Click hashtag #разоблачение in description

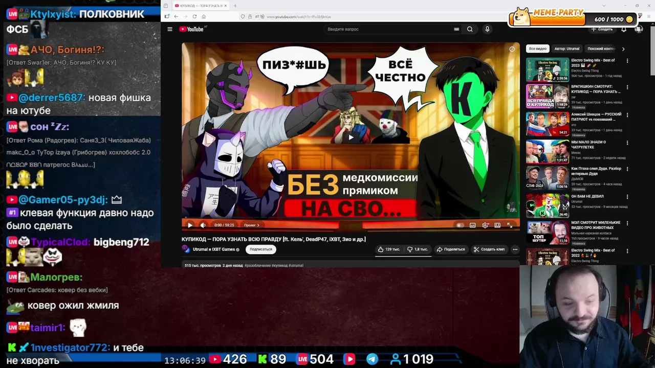pyautogui.click(x=257, y=265)
